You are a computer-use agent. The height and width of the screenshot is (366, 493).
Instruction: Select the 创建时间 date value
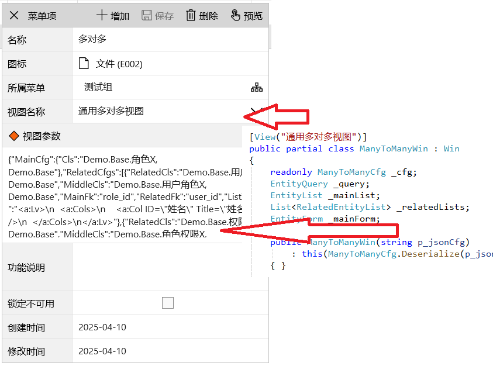point(102,327)
